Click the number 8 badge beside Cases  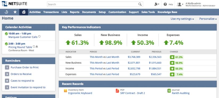[7, 81]
